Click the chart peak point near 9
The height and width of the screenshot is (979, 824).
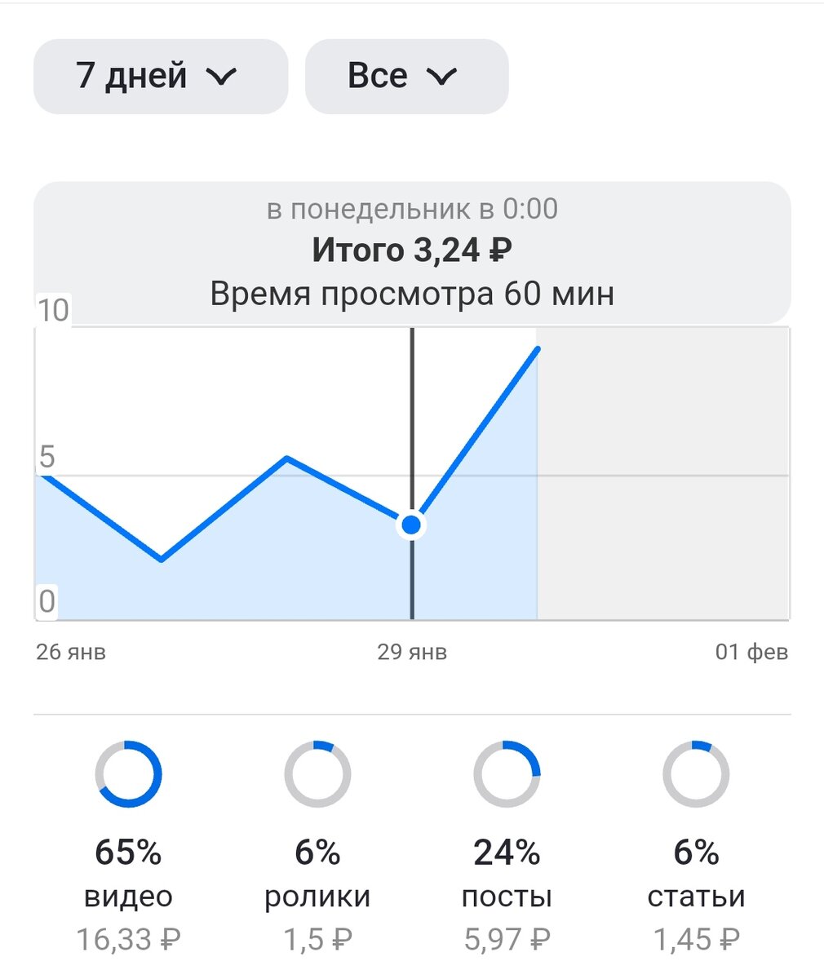coord(538,349)
